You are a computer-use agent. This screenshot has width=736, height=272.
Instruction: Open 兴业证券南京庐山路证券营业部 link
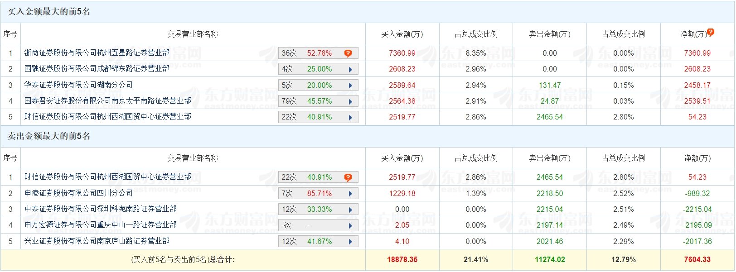(x=97, y=241)
